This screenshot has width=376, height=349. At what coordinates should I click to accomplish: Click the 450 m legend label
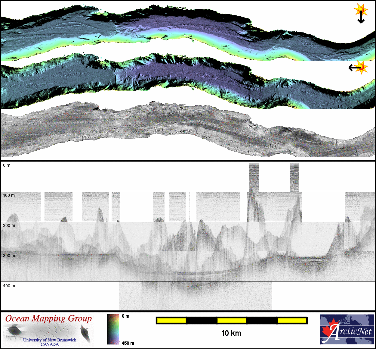128,343
